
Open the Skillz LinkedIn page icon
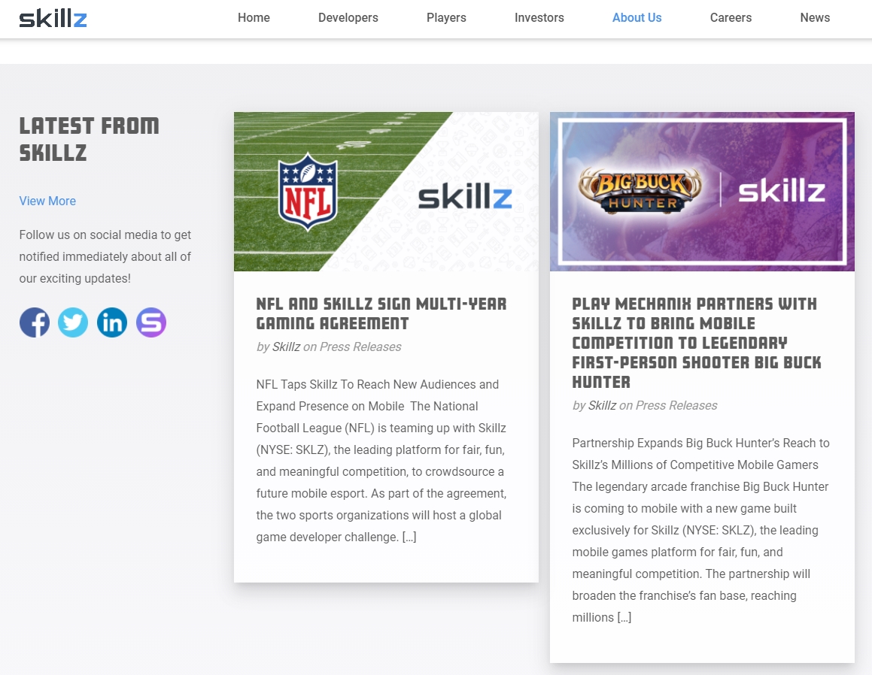(x=112, y=322)
